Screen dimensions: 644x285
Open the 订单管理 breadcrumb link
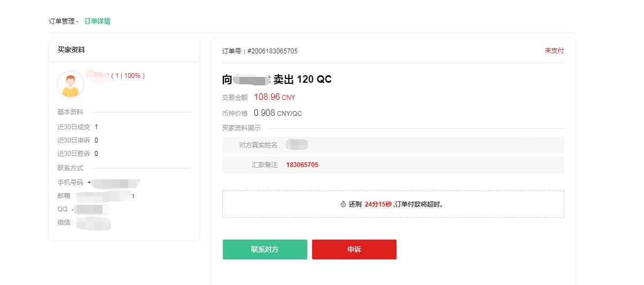coord(61,21)
